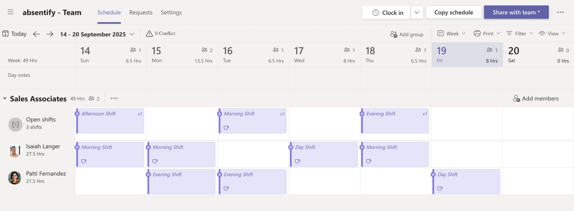
Task: Click Add group icon button
Action: tap(393, 34)
